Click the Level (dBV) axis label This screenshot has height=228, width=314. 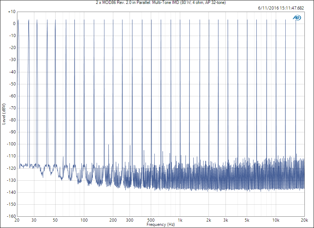[4, 114]
